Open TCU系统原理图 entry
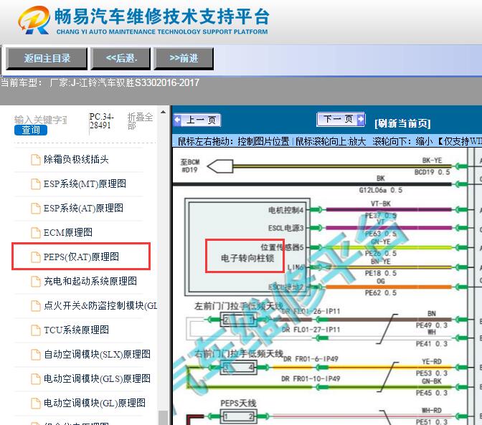The image size is (482, 425). pyautogui.click(x=76, y=330)
